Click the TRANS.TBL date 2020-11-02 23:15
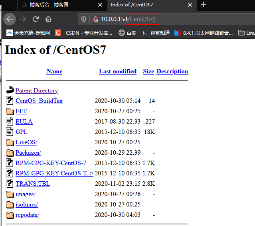Image resolution: width=255 pixels, height=226 pixels. [118, 184]
